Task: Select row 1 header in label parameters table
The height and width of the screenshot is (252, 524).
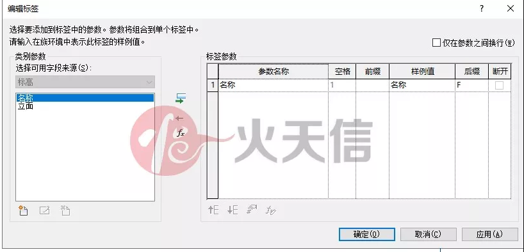Action: [213, 85]
